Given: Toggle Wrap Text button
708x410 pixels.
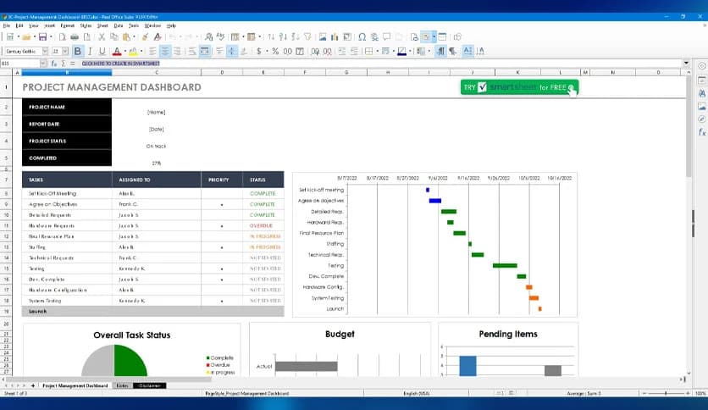Looking at the screenshot, I should coord(192,52).
